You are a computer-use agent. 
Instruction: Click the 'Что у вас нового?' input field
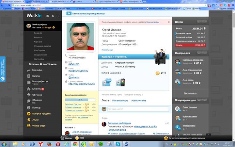tap(137, 108)
